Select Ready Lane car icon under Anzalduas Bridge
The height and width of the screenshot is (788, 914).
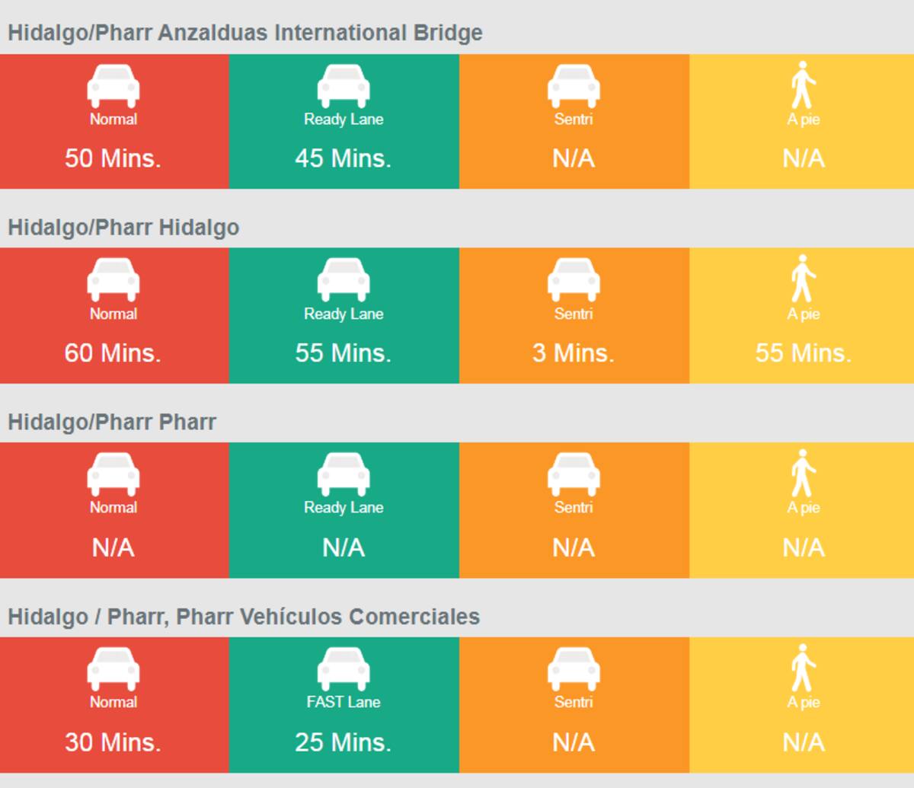pyautogui.click(x=344, y=86)
